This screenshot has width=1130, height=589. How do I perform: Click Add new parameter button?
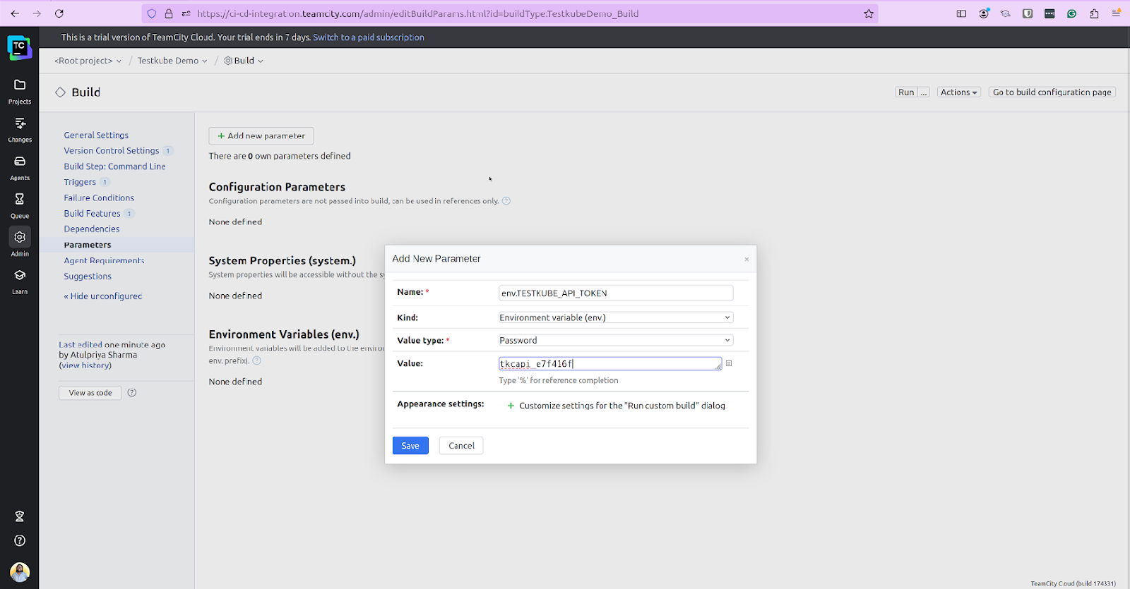[x=261, y=135]
